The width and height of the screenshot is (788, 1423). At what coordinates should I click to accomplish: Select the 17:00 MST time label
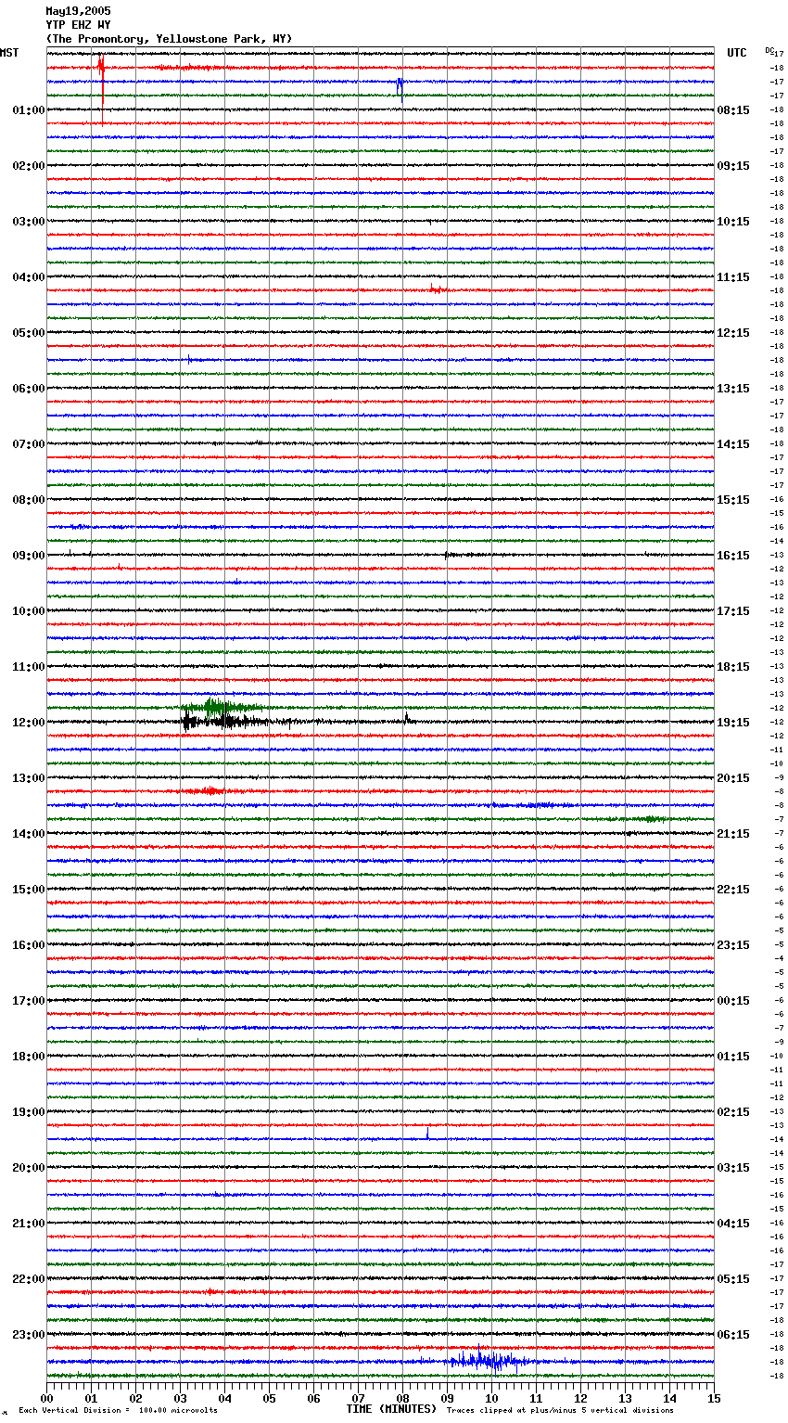tap(29, 1001)
